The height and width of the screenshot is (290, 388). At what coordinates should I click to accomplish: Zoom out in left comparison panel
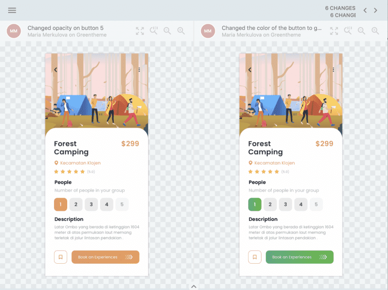tap(167, 31)
